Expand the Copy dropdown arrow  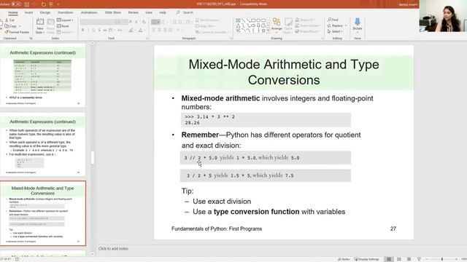[x=20, y=26]
